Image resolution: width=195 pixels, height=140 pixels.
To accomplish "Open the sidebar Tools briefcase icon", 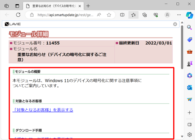I will [x=190, y=52].
